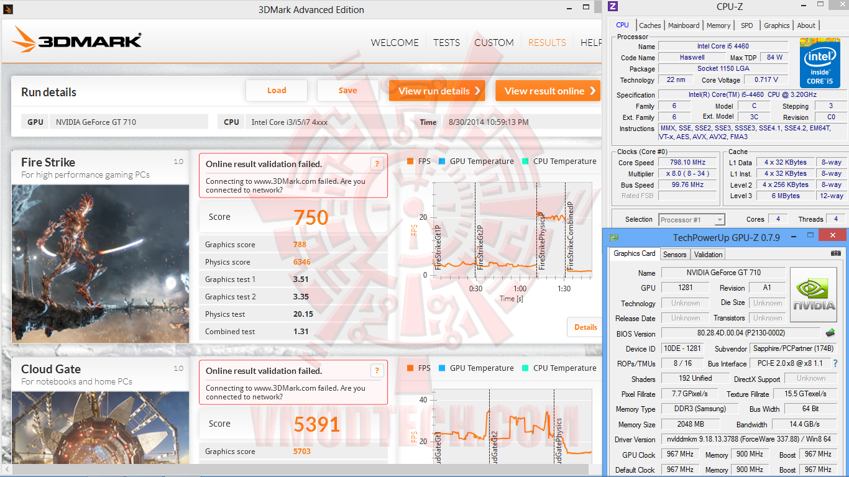Open Details for the Fire Strike result
Image resolution: width=849 pixels, height=477 pixels.
585,327
